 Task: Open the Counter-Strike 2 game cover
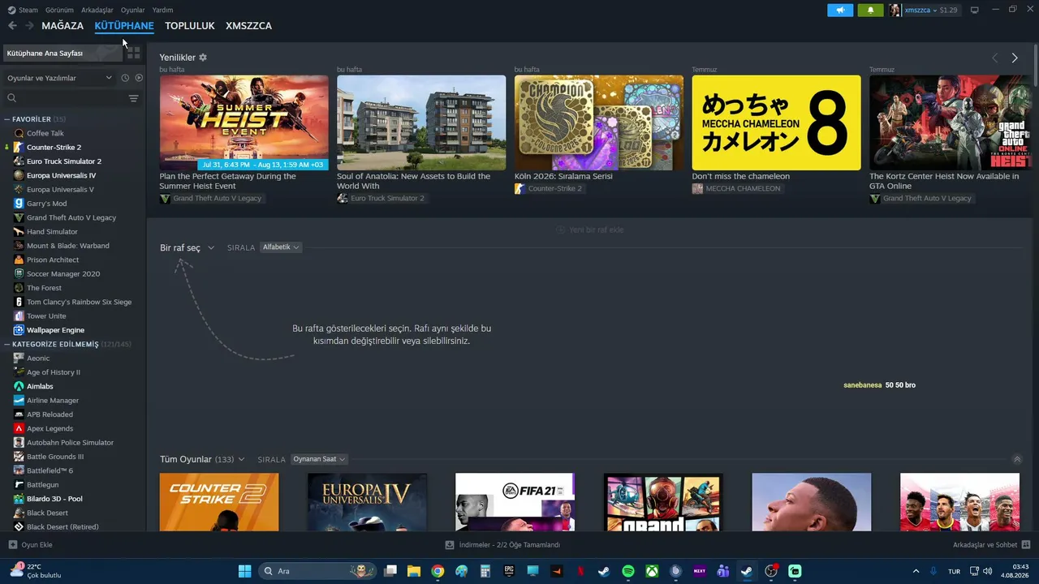tap(219, 502)
